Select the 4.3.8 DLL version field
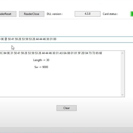Screen dimensions: 133x133 (88, 14)
